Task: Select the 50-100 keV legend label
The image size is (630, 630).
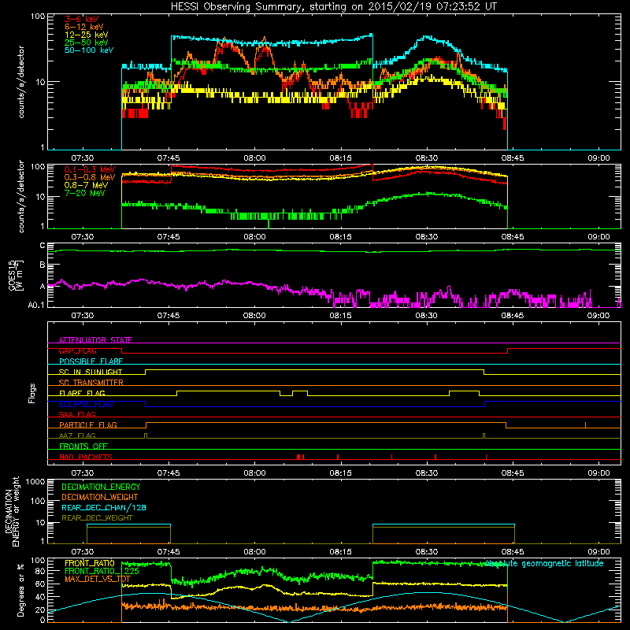Action: pos(89,50)
